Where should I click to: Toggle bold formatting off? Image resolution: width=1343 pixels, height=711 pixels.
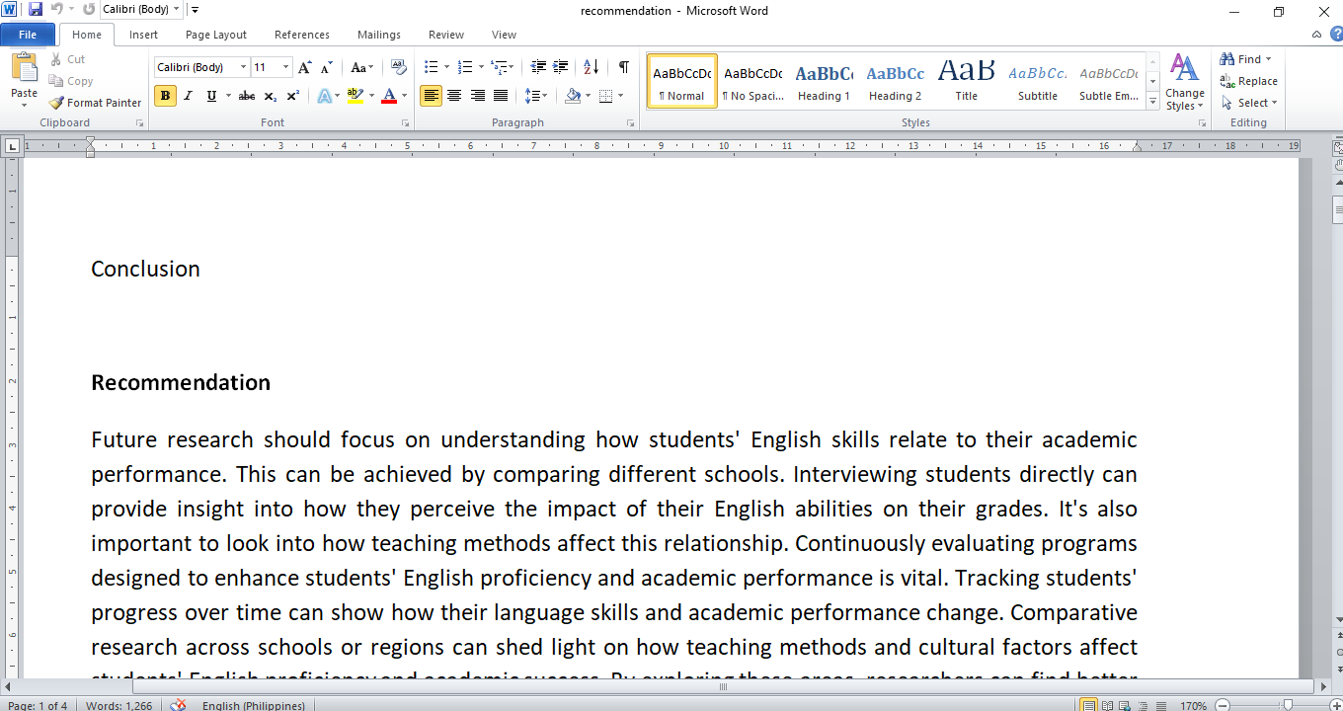(x=165, y=96)
